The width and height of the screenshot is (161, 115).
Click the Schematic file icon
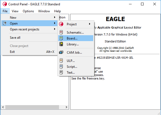[61, 32]
